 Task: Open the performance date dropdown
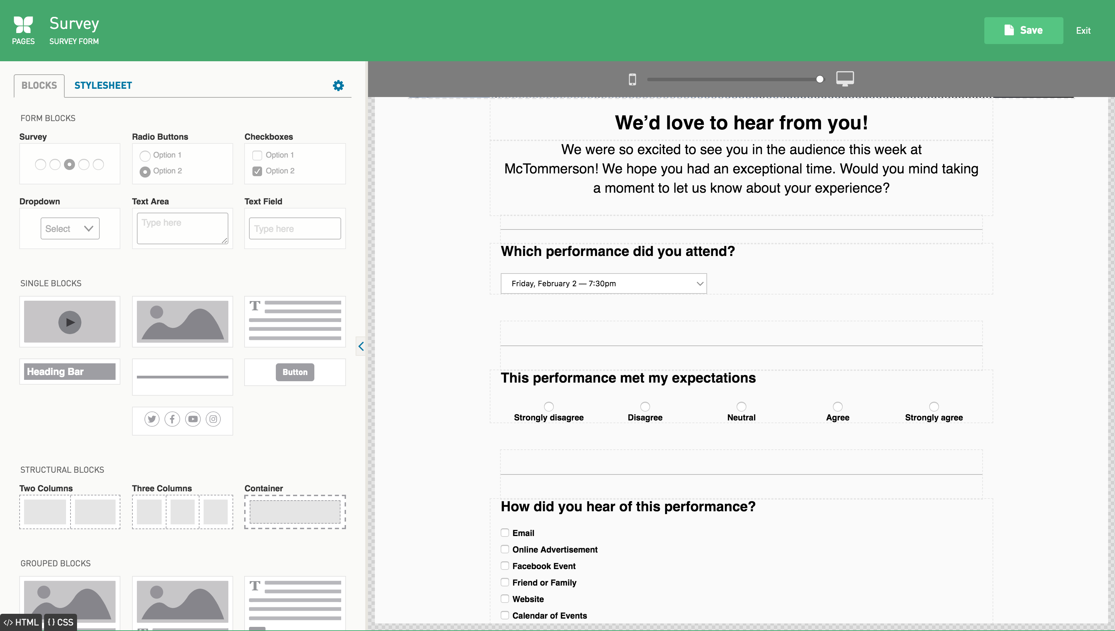[x=604, y=284]
